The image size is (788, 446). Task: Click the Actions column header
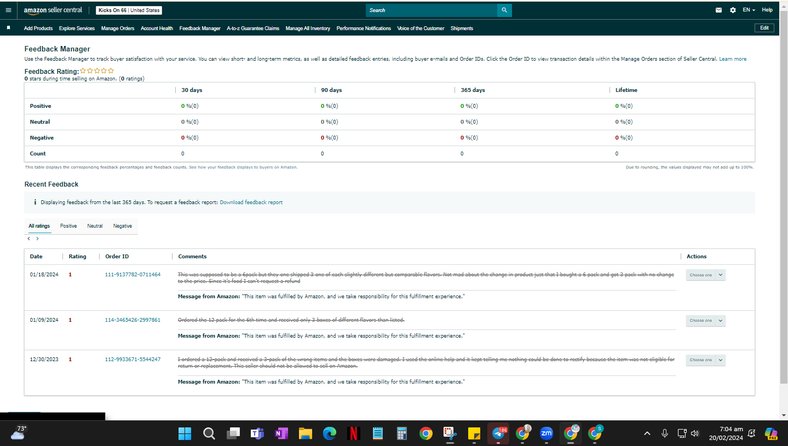tap(697, 256)
